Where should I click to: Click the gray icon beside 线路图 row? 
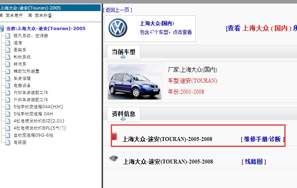(x=113, y=158)
